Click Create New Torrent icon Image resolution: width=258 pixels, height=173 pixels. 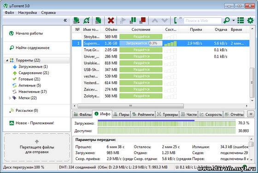(x=98, y=20)
